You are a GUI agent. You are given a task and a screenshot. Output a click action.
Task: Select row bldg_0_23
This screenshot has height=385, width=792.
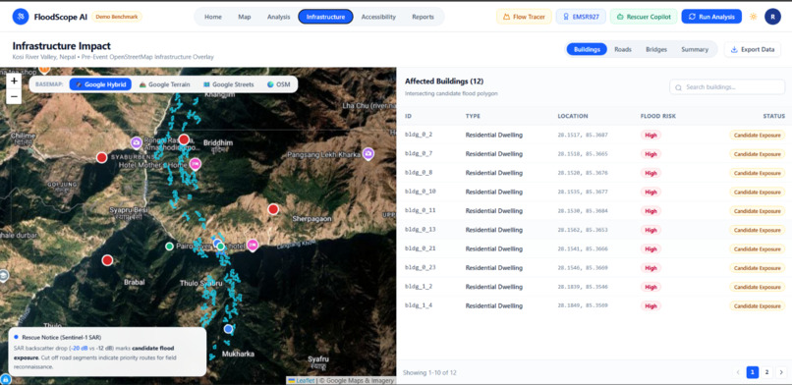[594, 267]
